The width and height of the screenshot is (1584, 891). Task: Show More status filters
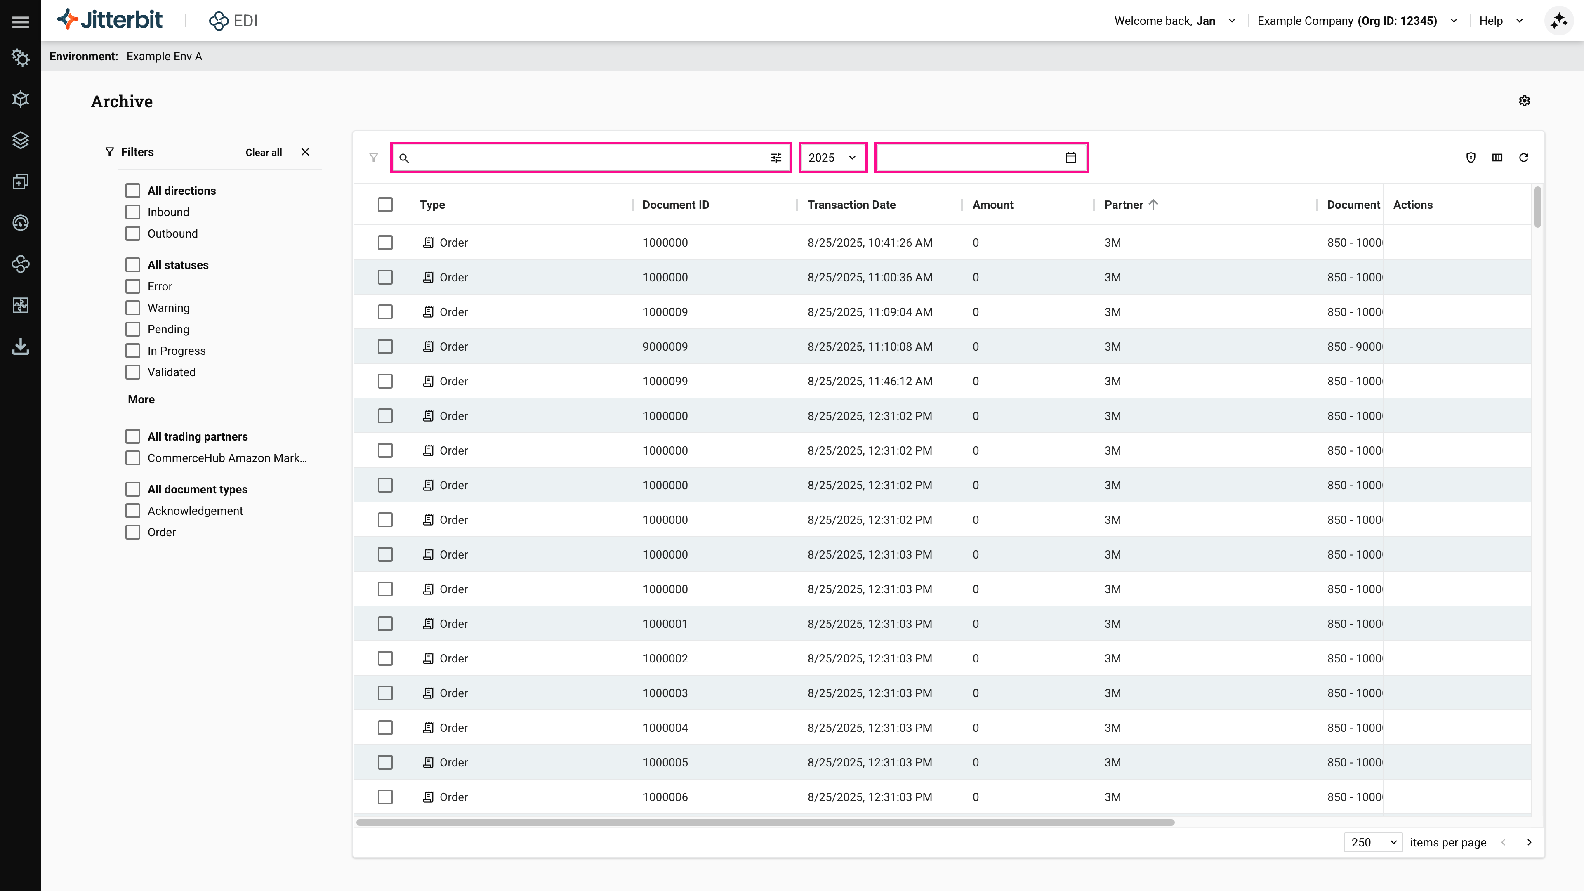pos(141,400)
